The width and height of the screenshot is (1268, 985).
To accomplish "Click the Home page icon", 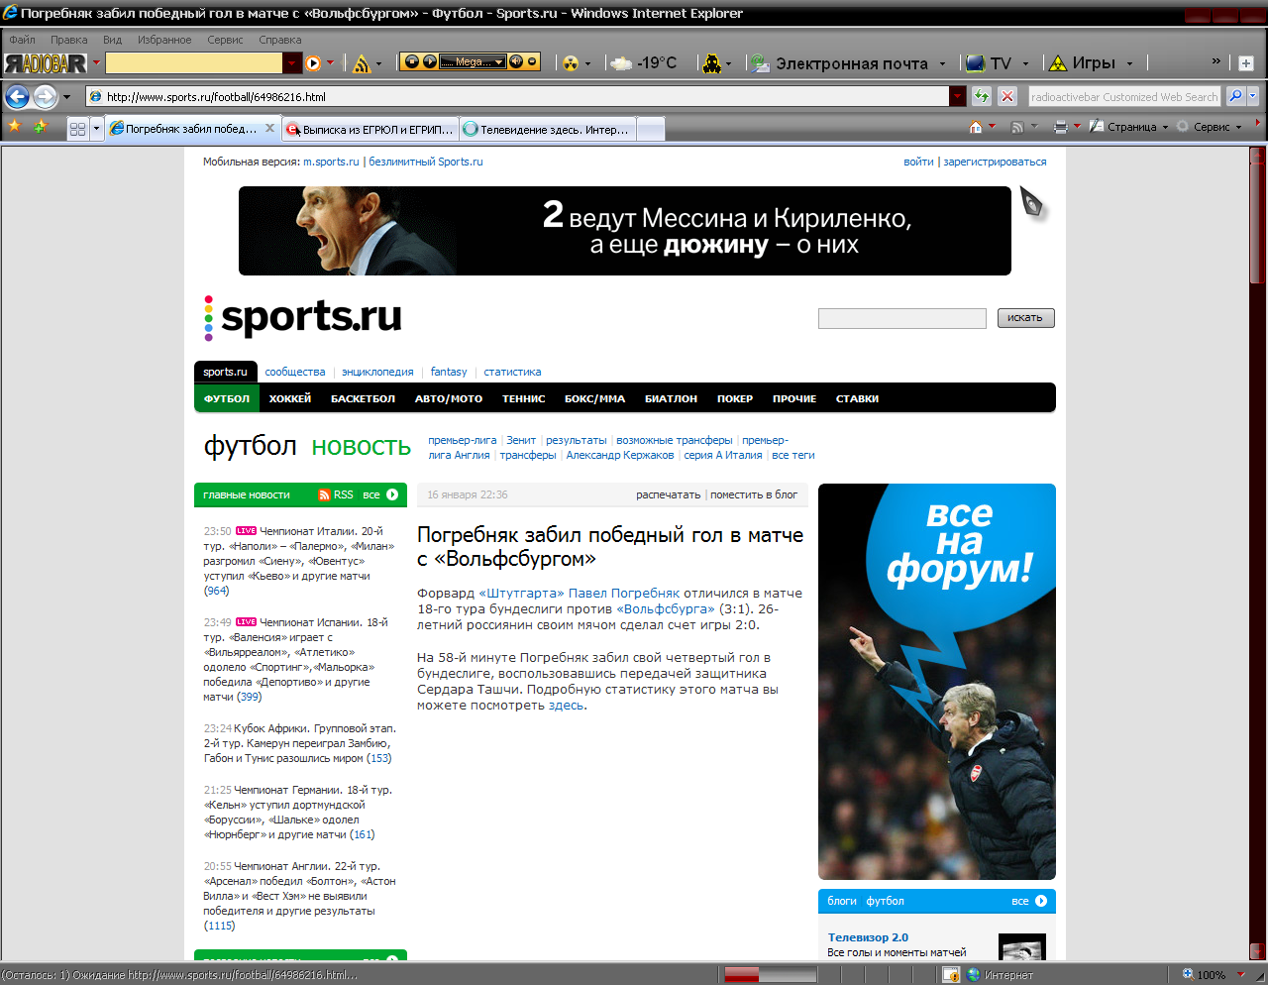I will coord(976,127).
